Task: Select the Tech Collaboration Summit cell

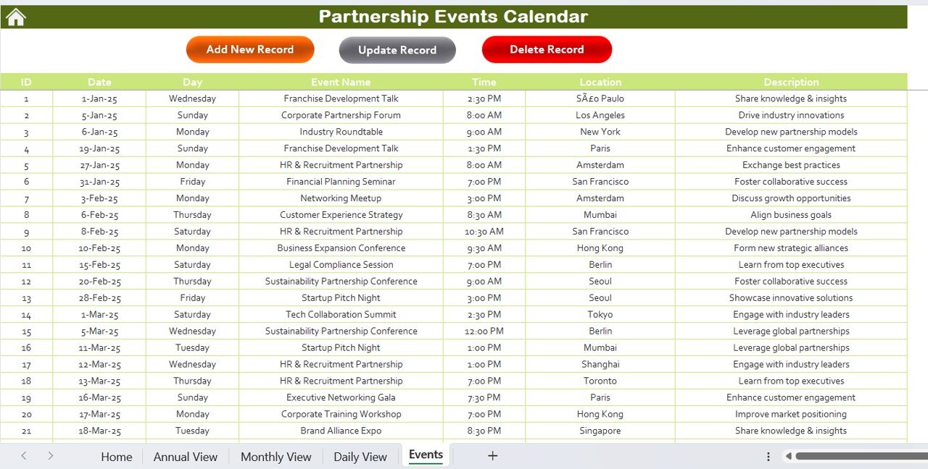Action: (341, 315)
